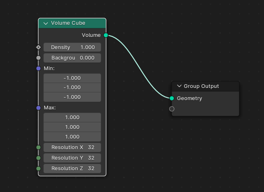Select the Max Y value field
The image size is (264, 192).
72,127
